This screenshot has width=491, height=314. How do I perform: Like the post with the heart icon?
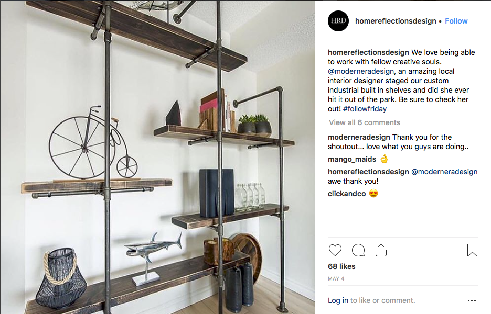click(335, 250)
